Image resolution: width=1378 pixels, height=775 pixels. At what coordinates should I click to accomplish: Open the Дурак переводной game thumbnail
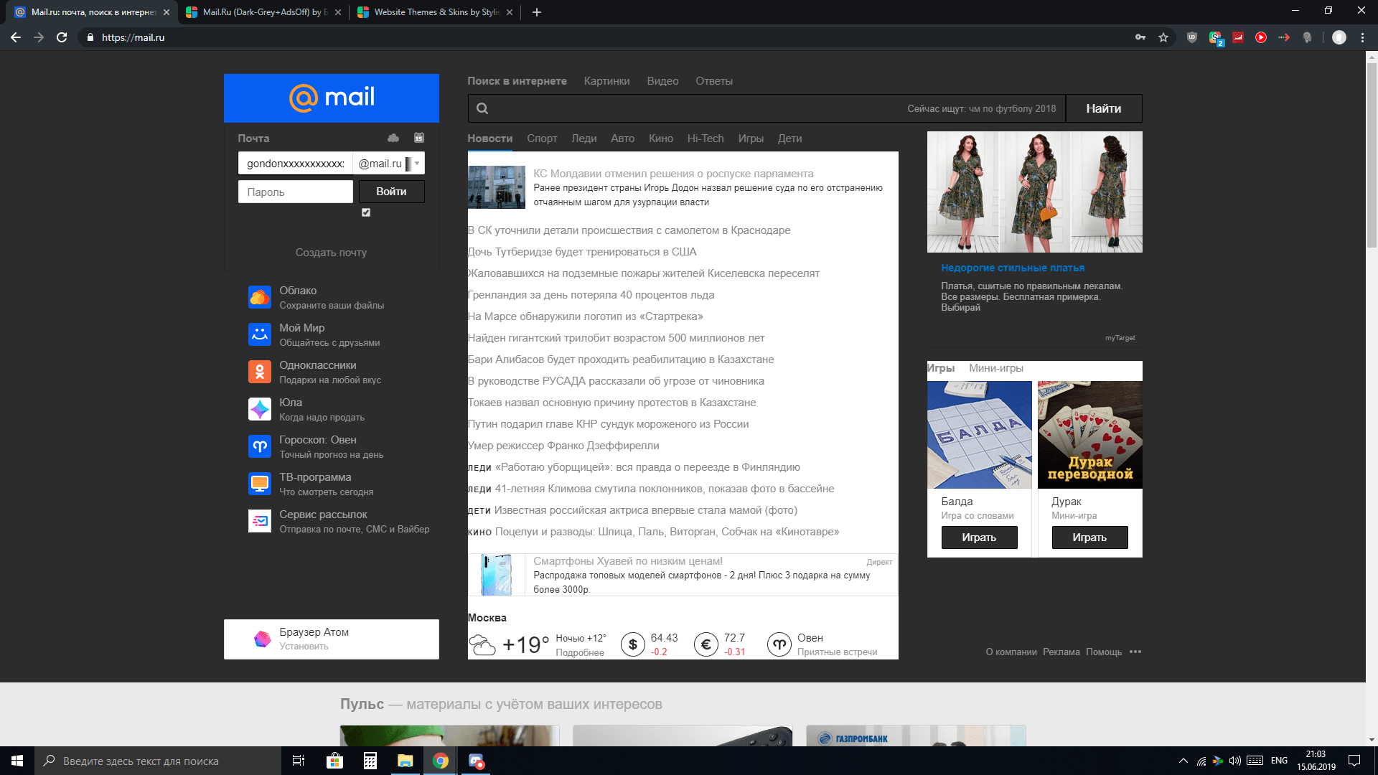click(x=1089, y=435)
